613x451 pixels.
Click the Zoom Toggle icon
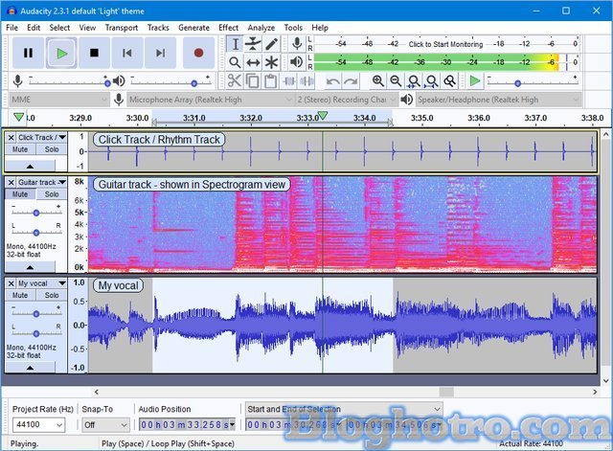[449, 80]
